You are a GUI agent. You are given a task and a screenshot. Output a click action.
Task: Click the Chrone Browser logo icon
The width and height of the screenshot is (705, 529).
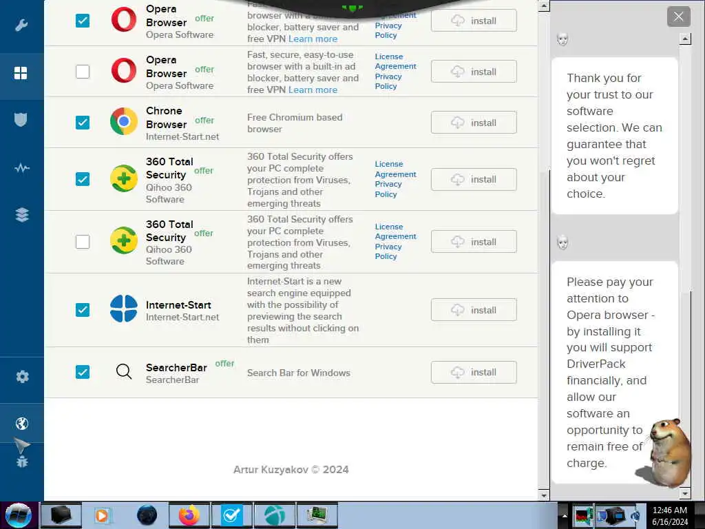(x=124, y=121)
